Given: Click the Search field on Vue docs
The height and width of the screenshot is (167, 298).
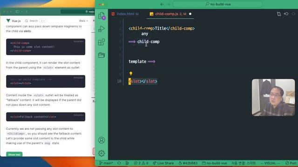Looking at the screenshot, I should pos(35,20).
